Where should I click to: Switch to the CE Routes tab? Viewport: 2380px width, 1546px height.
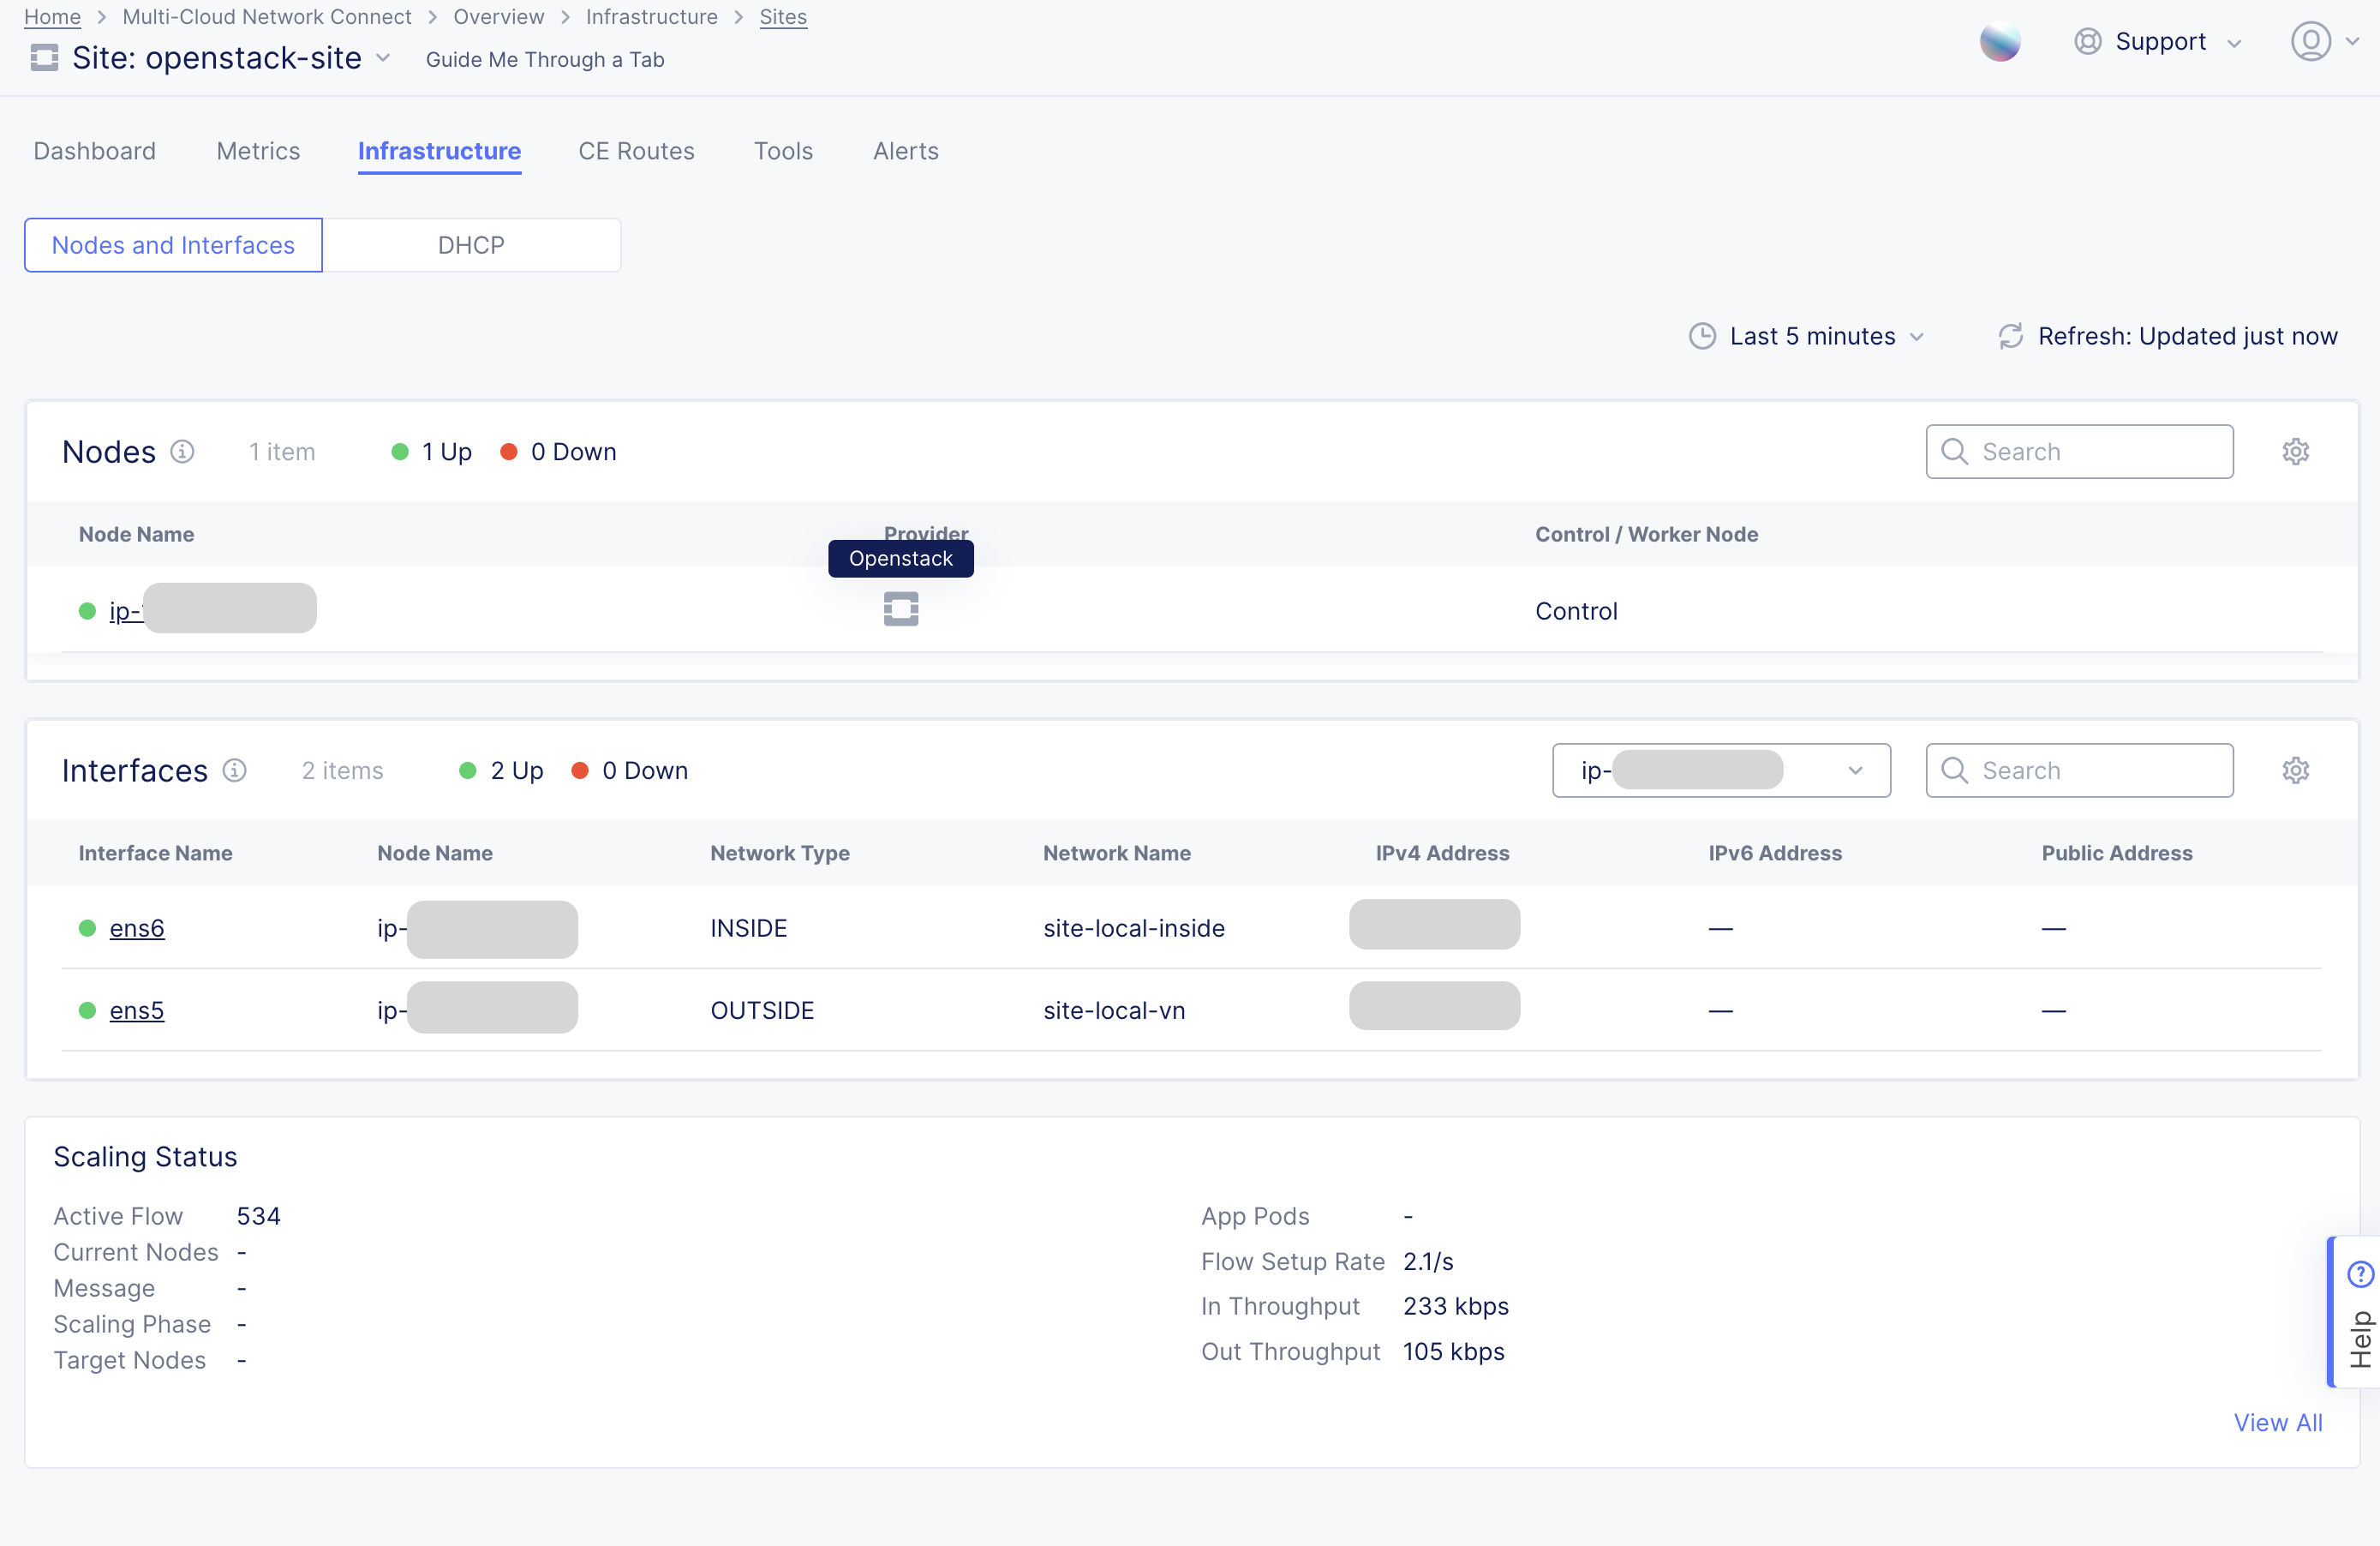[x=636, y=151]
